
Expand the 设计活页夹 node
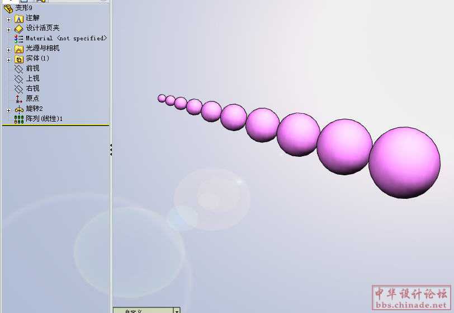tap(8, 30)
